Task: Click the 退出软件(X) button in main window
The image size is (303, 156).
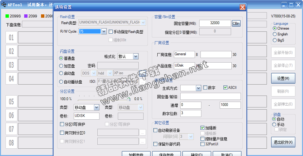Action: coord(283,142)
